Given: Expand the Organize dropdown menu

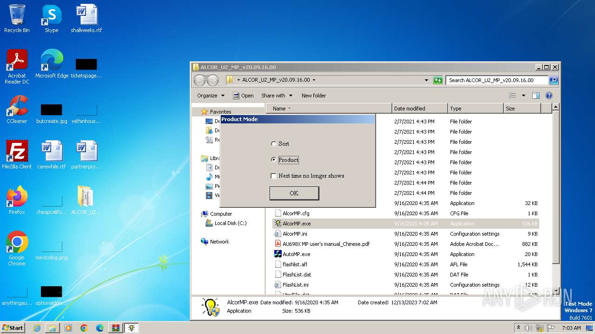Looking at the screenshot, I should tap(211, 96).
